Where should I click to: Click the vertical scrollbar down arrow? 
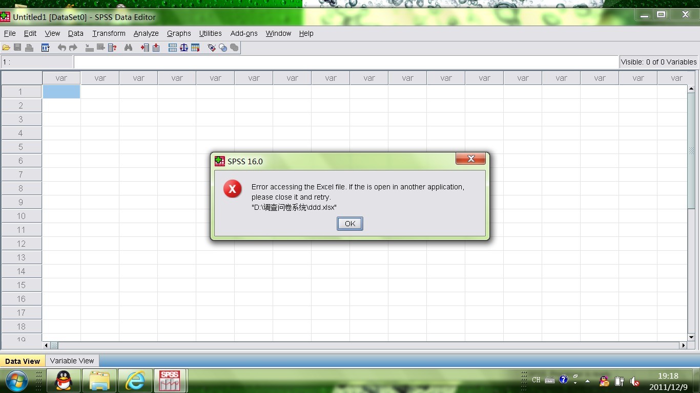pyautogui.click(x=691, y=337)
